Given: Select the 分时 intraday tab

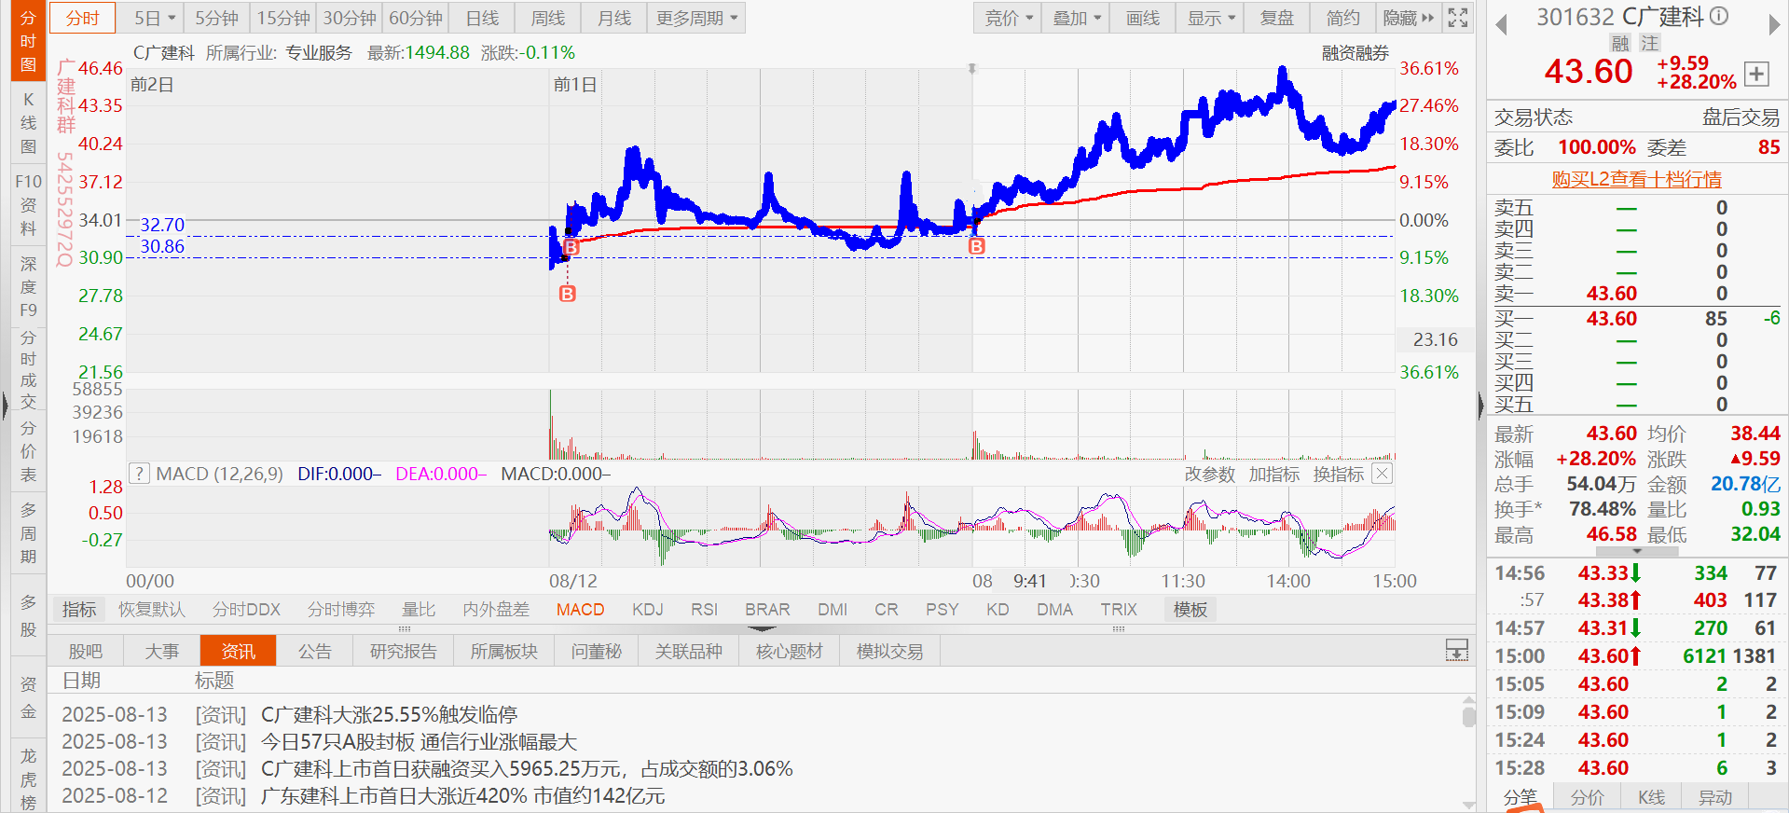Looking at the screenshot, I should [x=82, y=18].
